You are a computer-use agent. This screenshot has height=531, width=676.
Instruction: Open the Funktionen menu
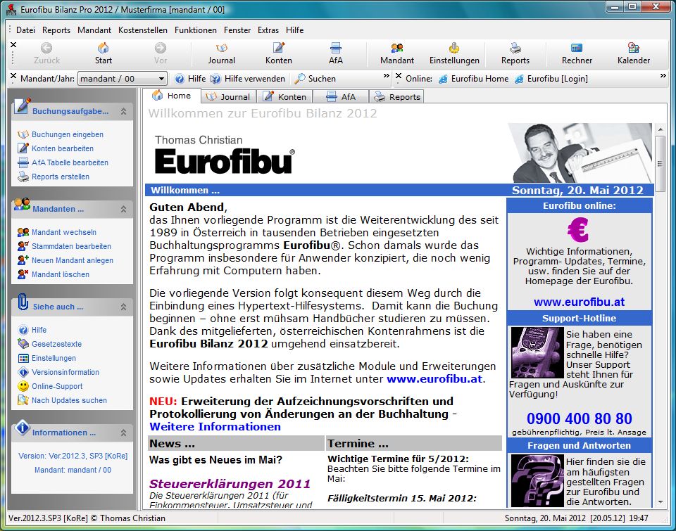[x=195, y=30]
